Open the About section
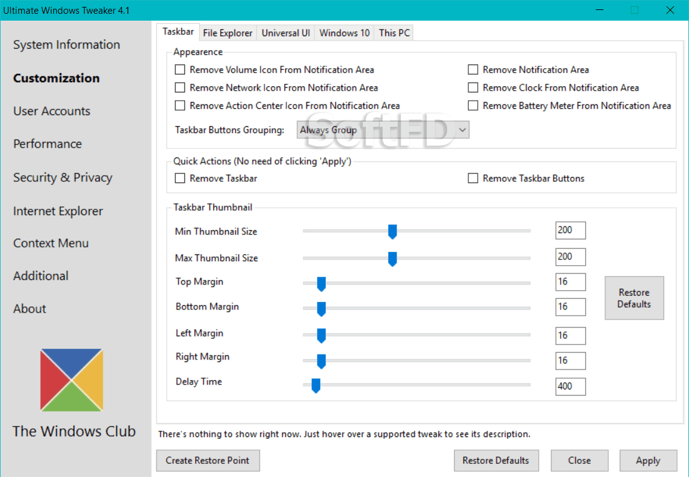The image size is (689, 477). click(29, 309)
